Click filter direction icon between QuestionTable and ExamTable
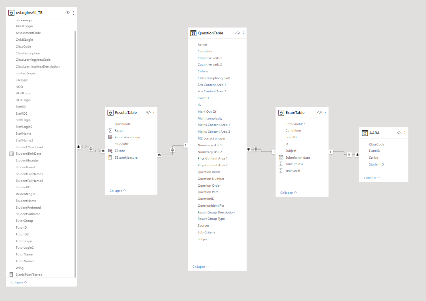Screen dimensions: 426x301 tap(256, 149)
